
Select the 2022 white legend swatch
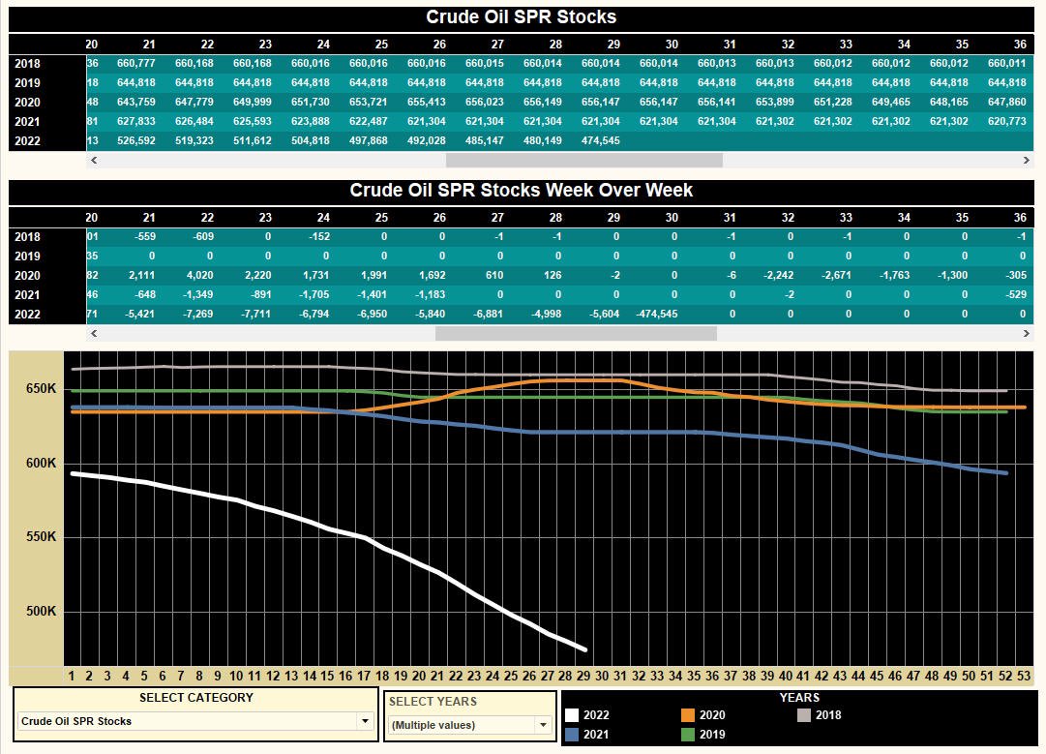pos(572,715)
